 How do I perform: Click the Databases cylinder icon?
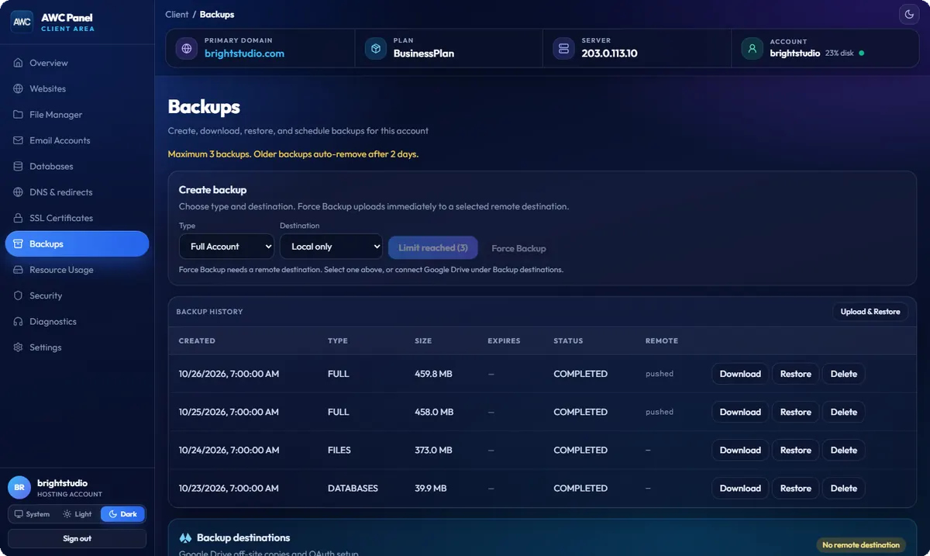coord(19,166)
